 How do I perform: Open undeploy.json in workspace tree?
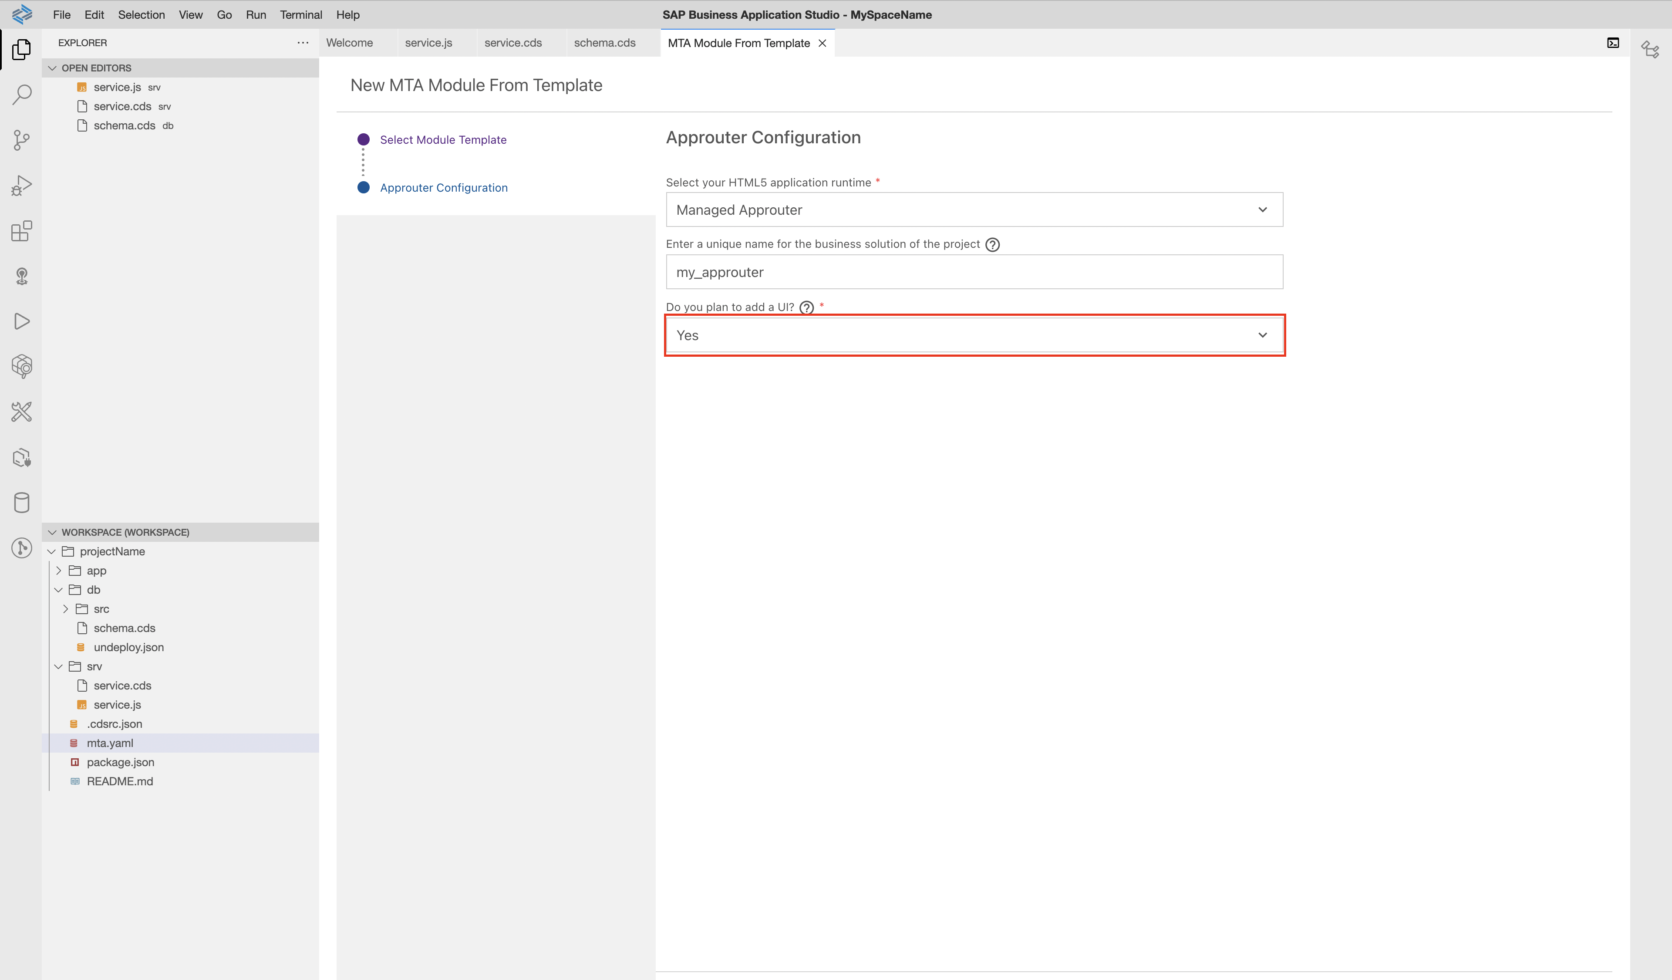pyautogui.click(x=180, y=647)
